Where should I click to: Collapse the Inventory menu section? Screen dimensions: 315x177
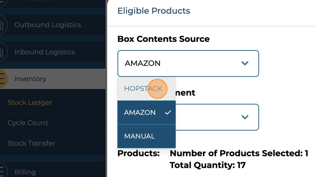(30, 79)
